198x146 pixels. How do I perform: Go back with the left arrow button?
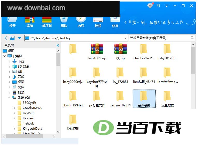point(6,38)
